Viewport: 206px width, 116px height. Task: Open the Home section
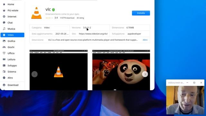[x=12, y=4]
